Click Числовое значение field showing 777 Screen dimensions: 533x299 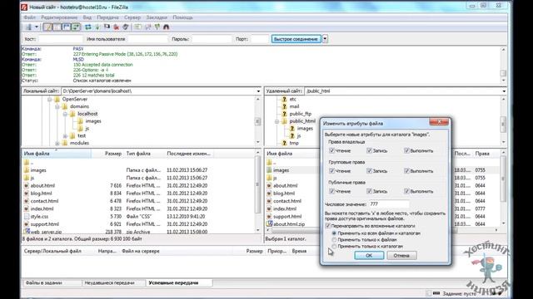(x=389, y=204)
